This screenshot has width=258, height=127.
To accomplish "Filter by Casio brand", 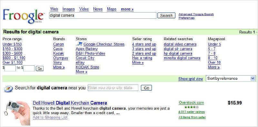I will pyautogui.click(x=58, y=49).
